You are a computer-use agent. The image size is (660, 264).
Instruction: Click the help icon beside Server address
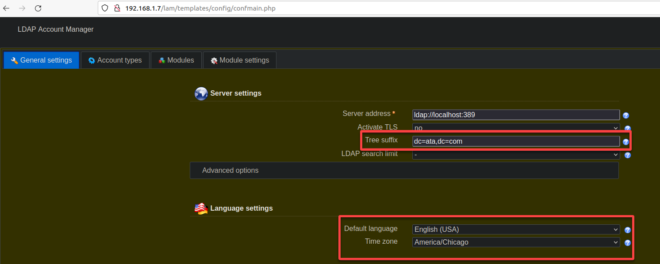626,115
